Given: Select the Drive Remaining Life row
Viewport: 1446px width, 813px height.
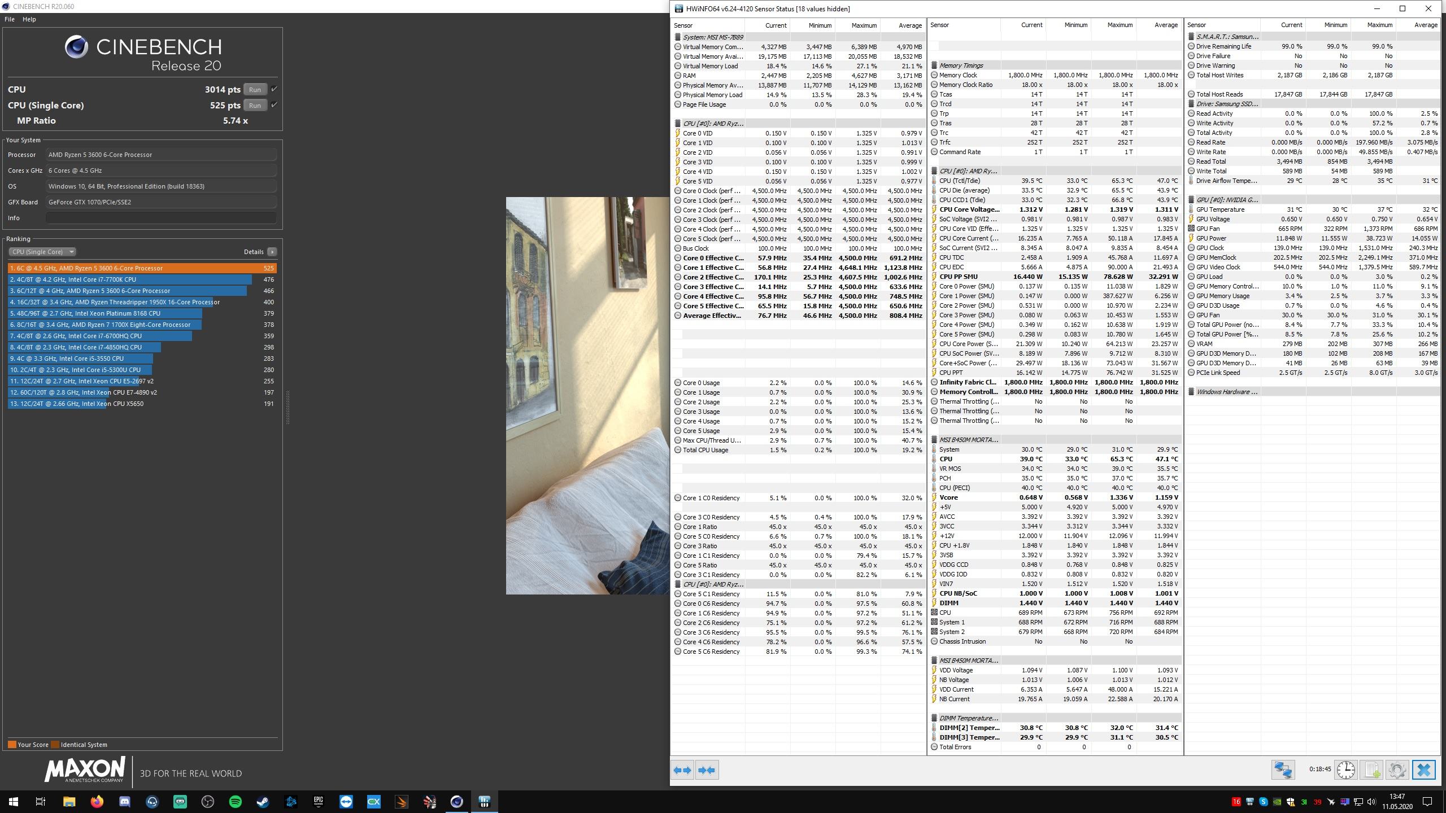Looking at the screenshot, I should click(x=1313, y=46).
